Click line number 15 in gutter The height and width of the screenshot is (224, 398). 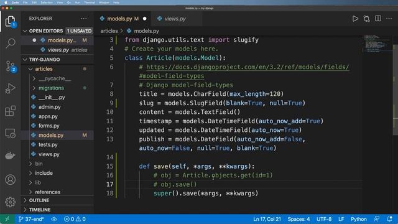click(109, 166)
